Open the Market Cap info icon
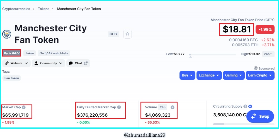 coord(24,107)
